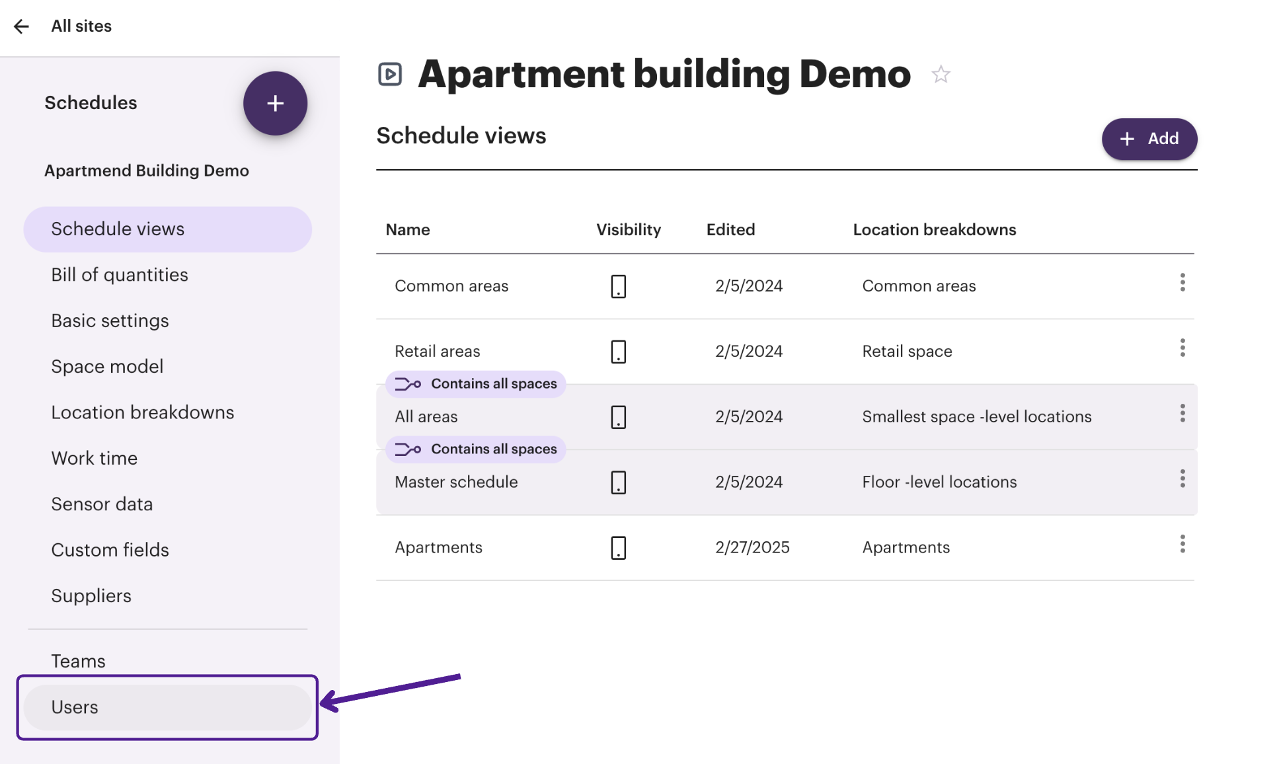Open three-dot menu for Common areas row
This screenshot has height=764, width=1281.
(x=1183, y=282)
